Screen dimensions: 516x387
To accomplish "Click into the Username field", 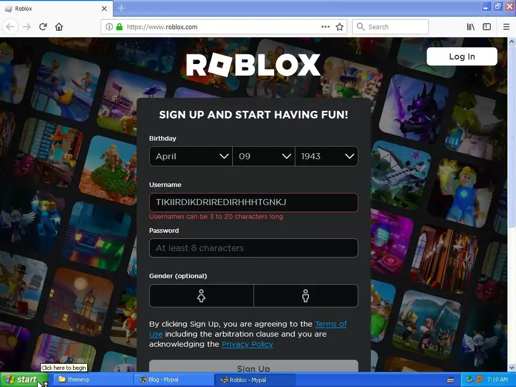I will [x=253, y=203].
